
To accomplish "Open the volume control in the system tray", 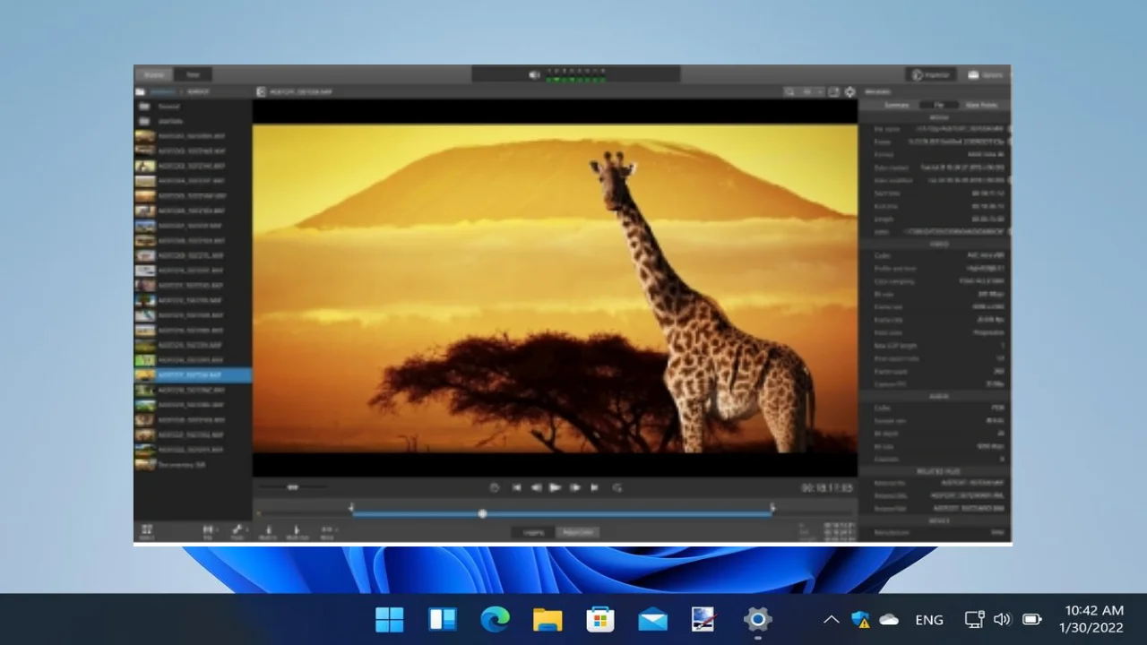I will pyautogui.click(x=1003, y=619).
